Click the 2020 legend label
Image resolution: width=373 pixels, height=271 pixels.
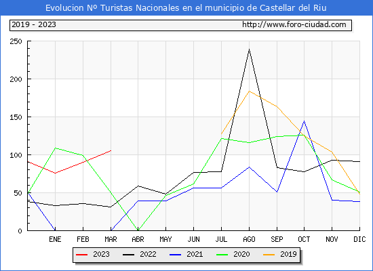[241, 254]
